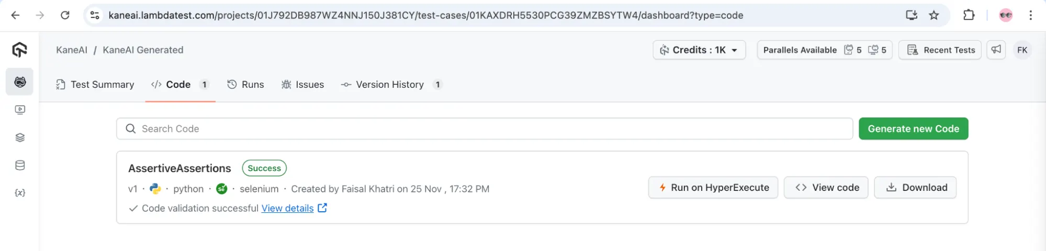This screenshot has width=1046, height=251.
Task: Open the Runs tab
Action: pyautogui.click(x=245, y=85)
